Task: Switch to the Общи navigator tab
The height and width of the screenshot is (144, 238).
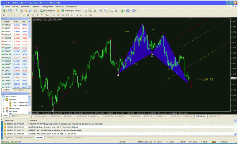Action: pyautogui.click(x=6, y=116)
